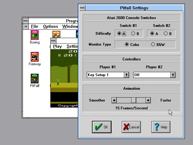
Task: Expand the Player #1 controller dropdown
Action: point(126,75)
